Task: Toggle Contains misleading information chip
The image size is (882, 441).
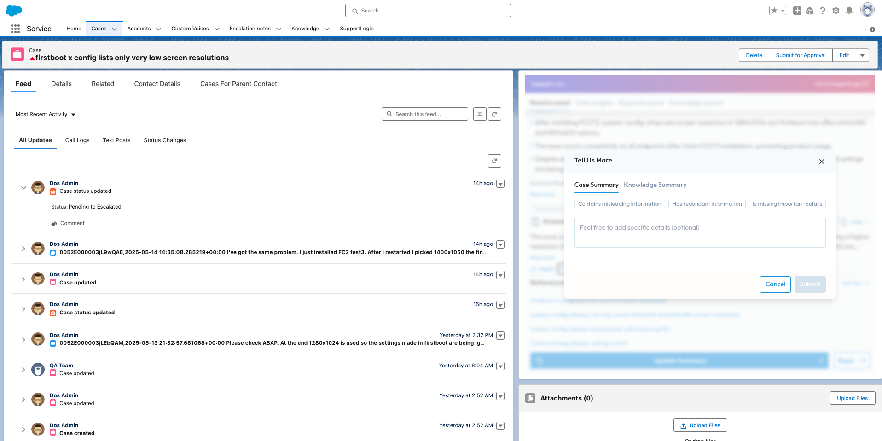Action: pyautogui.click(x=620, y=204)
